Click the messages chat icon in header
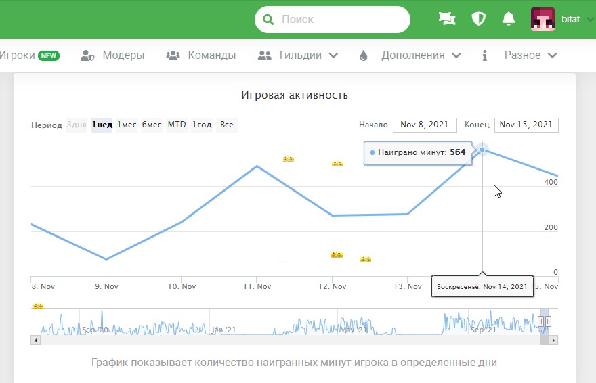The width and height of the screenshot is (596, 383). point(447,19)
